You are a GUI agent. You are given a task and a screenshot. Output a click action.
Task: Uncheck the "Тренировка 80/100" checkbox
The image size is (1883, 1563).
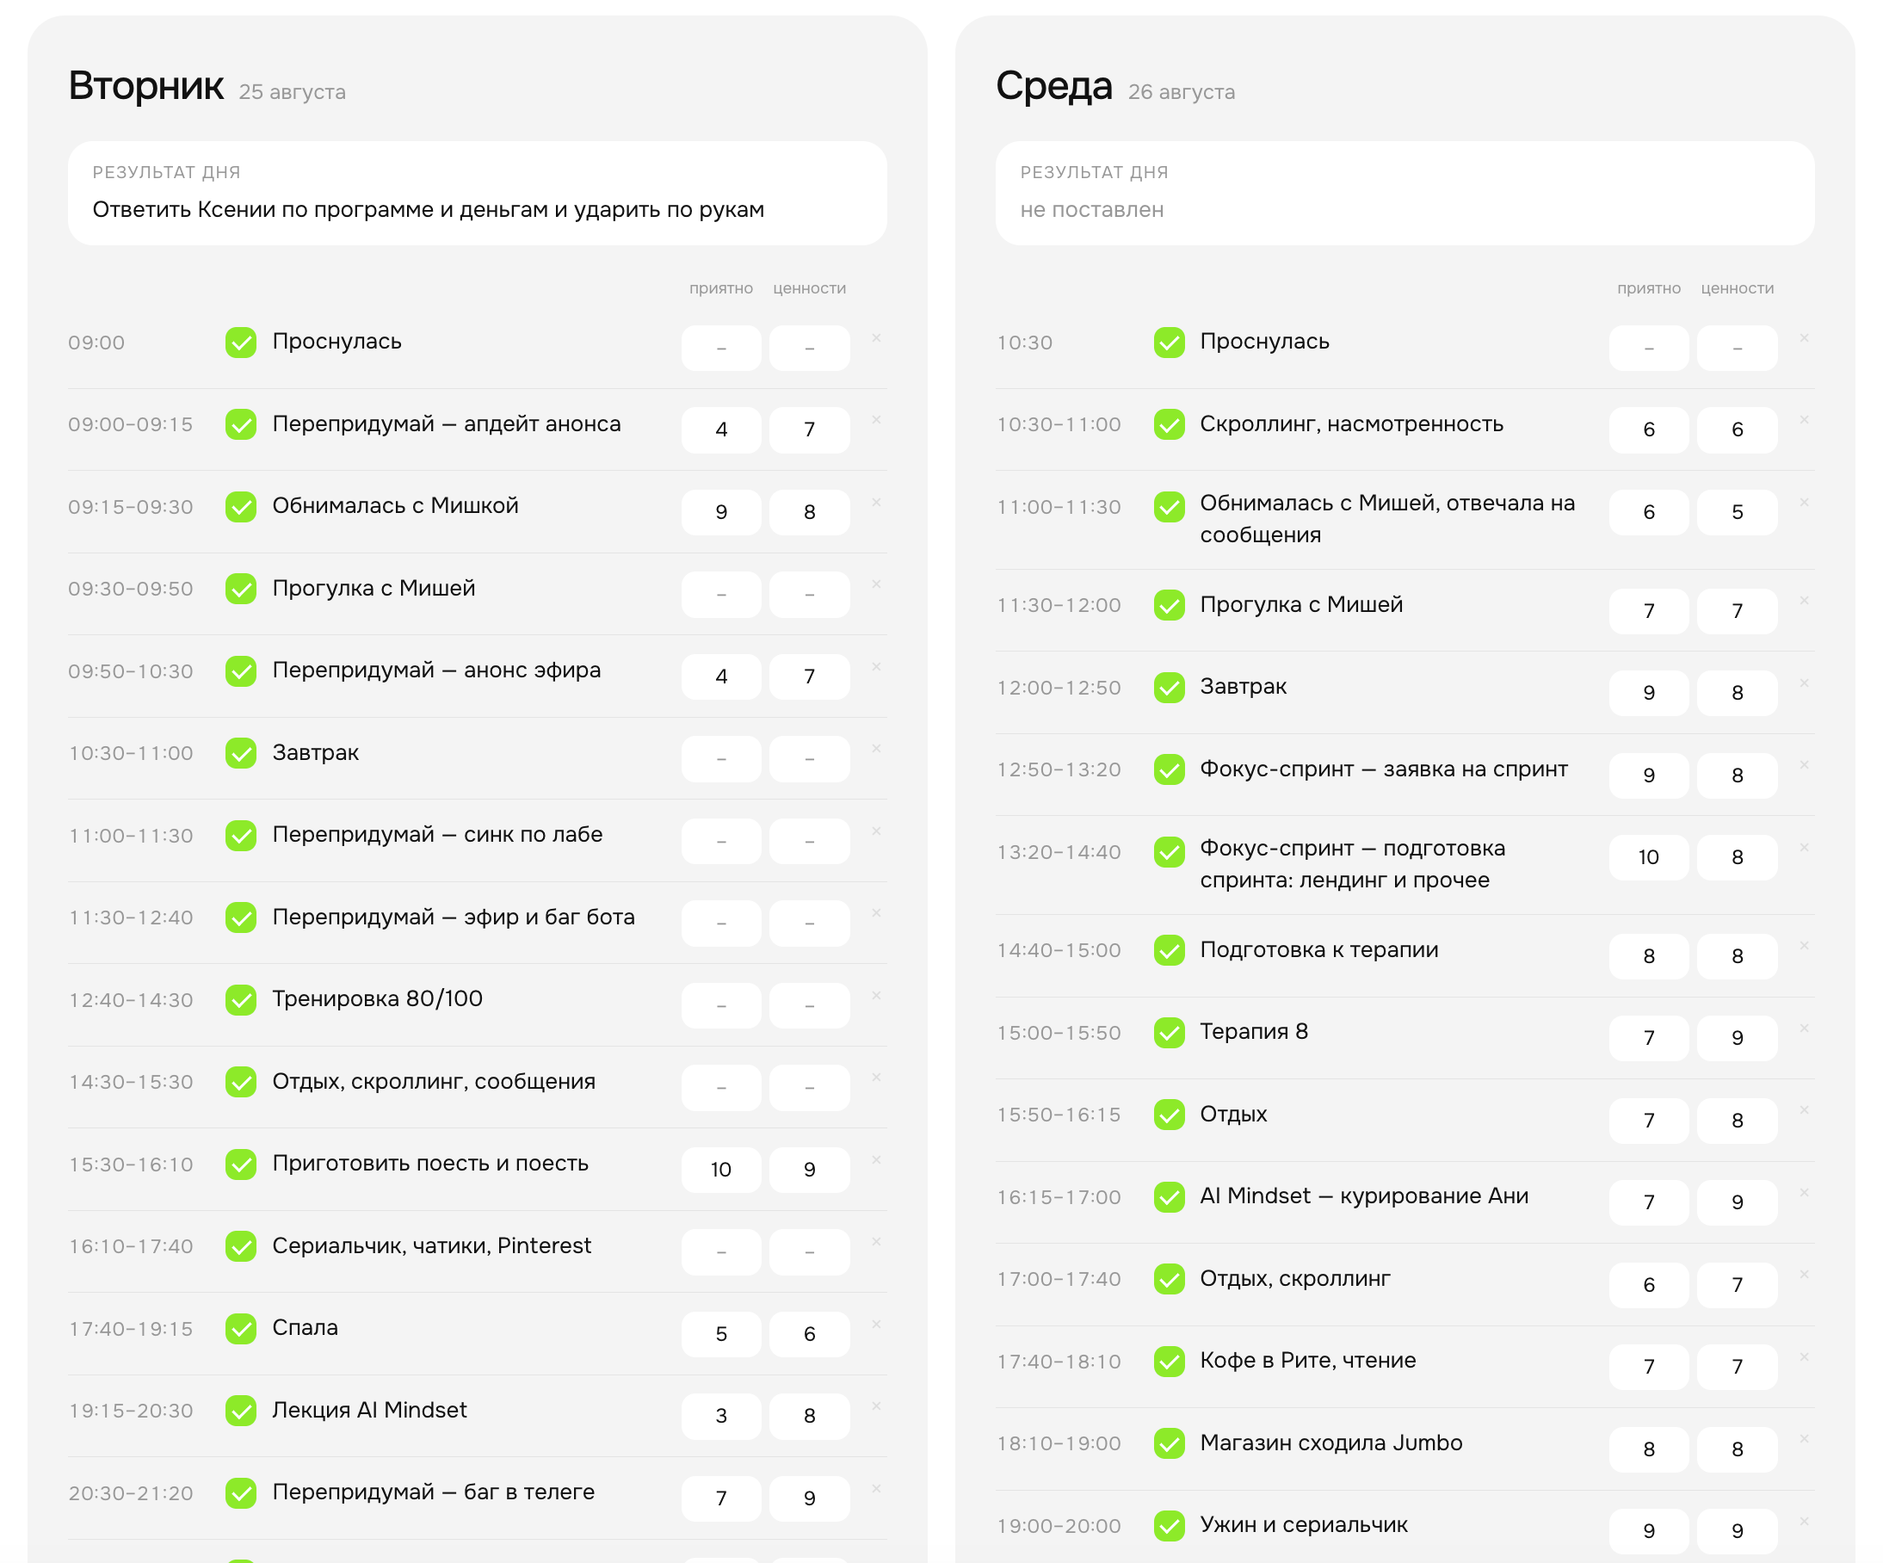tap(240, 1000)
